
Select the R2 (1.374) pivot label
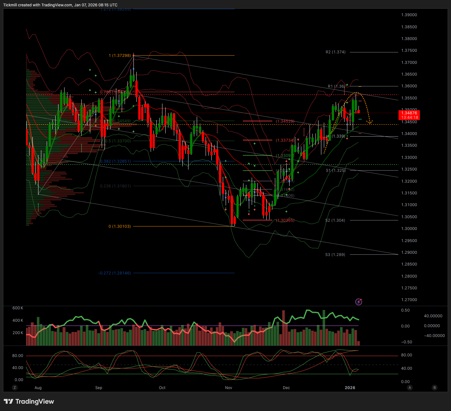[x=335, y=52]
